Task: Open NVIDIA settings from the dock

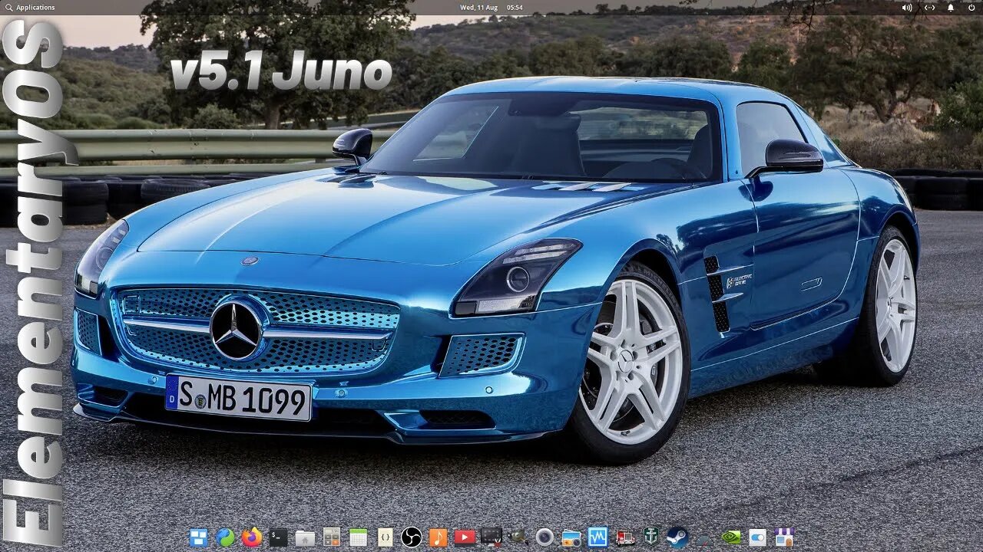Action: click(x=731, y=537)
